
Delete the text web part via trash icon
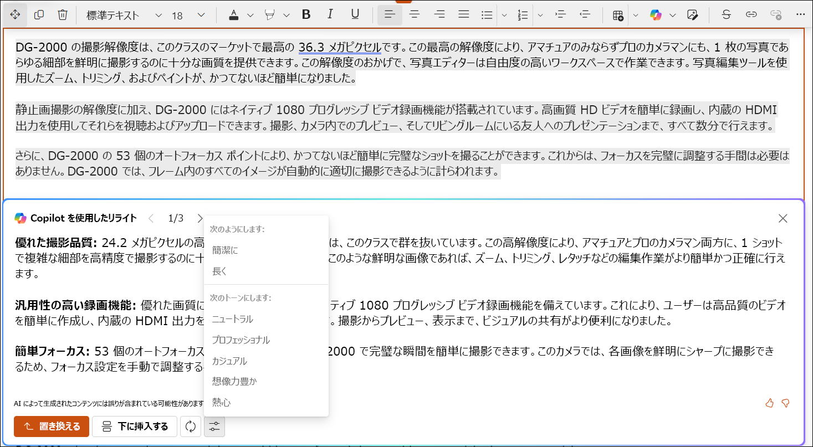click(62, 15)
